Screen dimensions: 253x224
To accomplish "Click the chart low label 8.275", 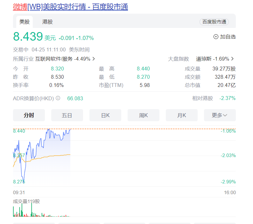I will coord(19,182).
